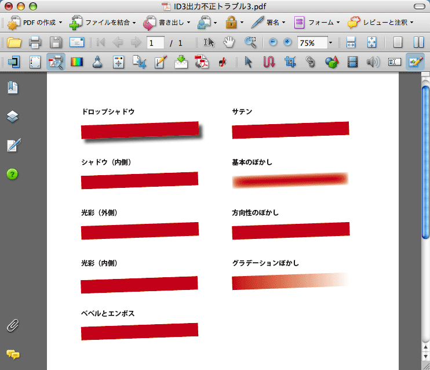Click the ファイルを結合 button
Viewport: 430px width, 370px height.
[x=103, y=23]
